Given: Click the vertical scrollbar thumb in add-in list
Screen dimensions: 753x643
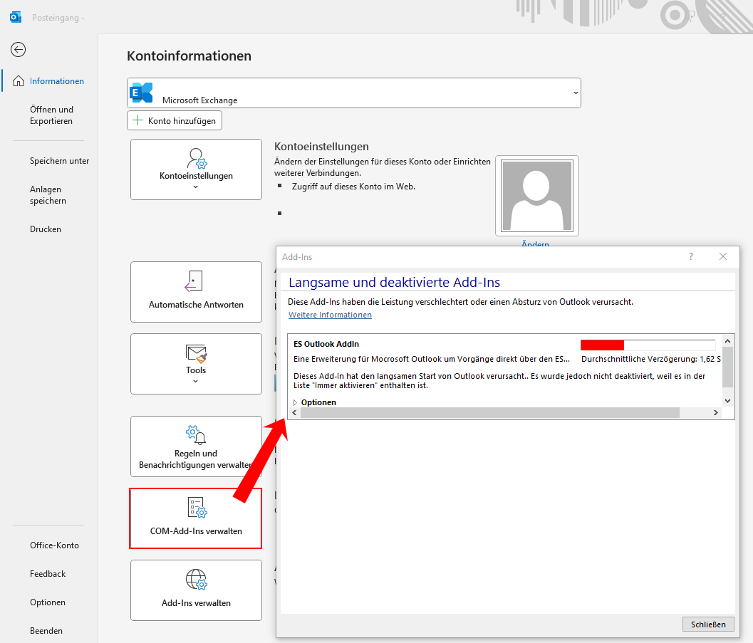Looking at the screenshot, I should (727, 367).
